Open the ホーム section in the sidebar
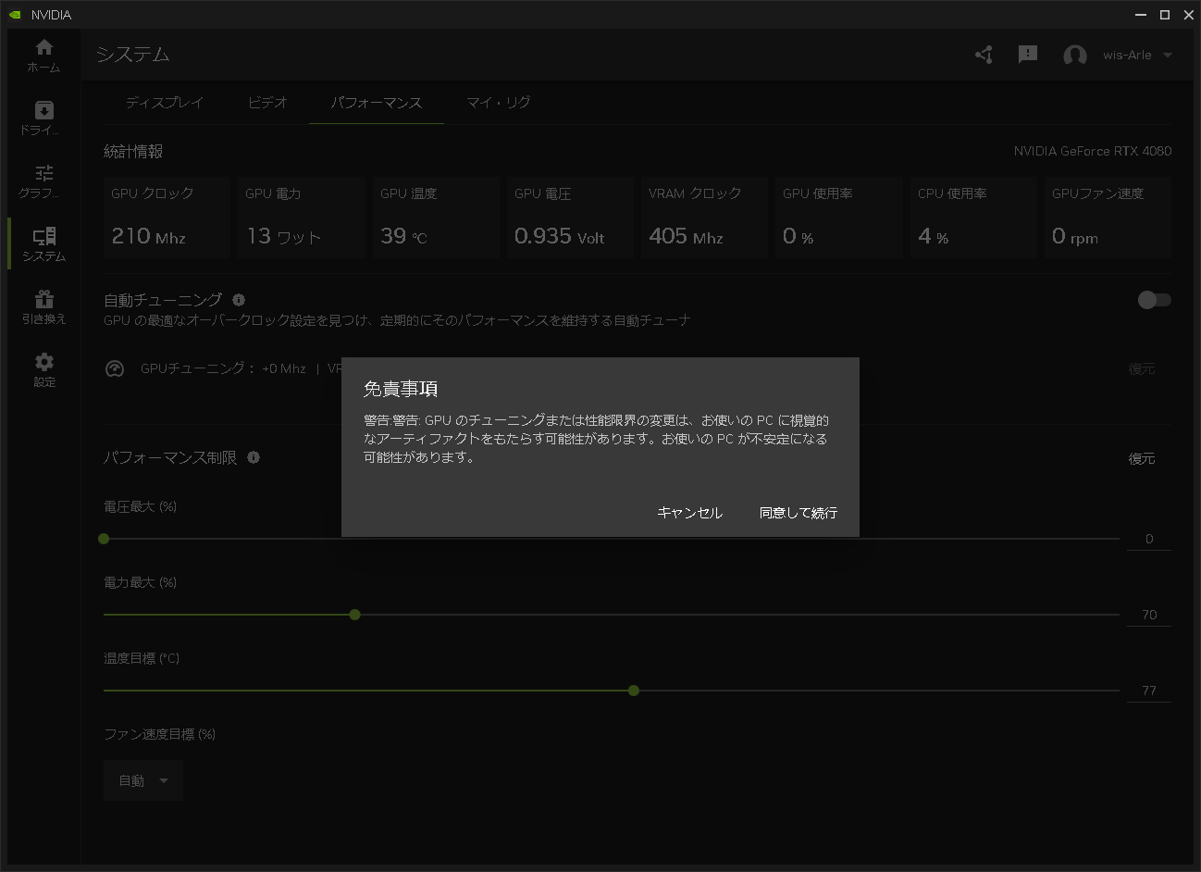1201x872 pixels. point(43,56)
